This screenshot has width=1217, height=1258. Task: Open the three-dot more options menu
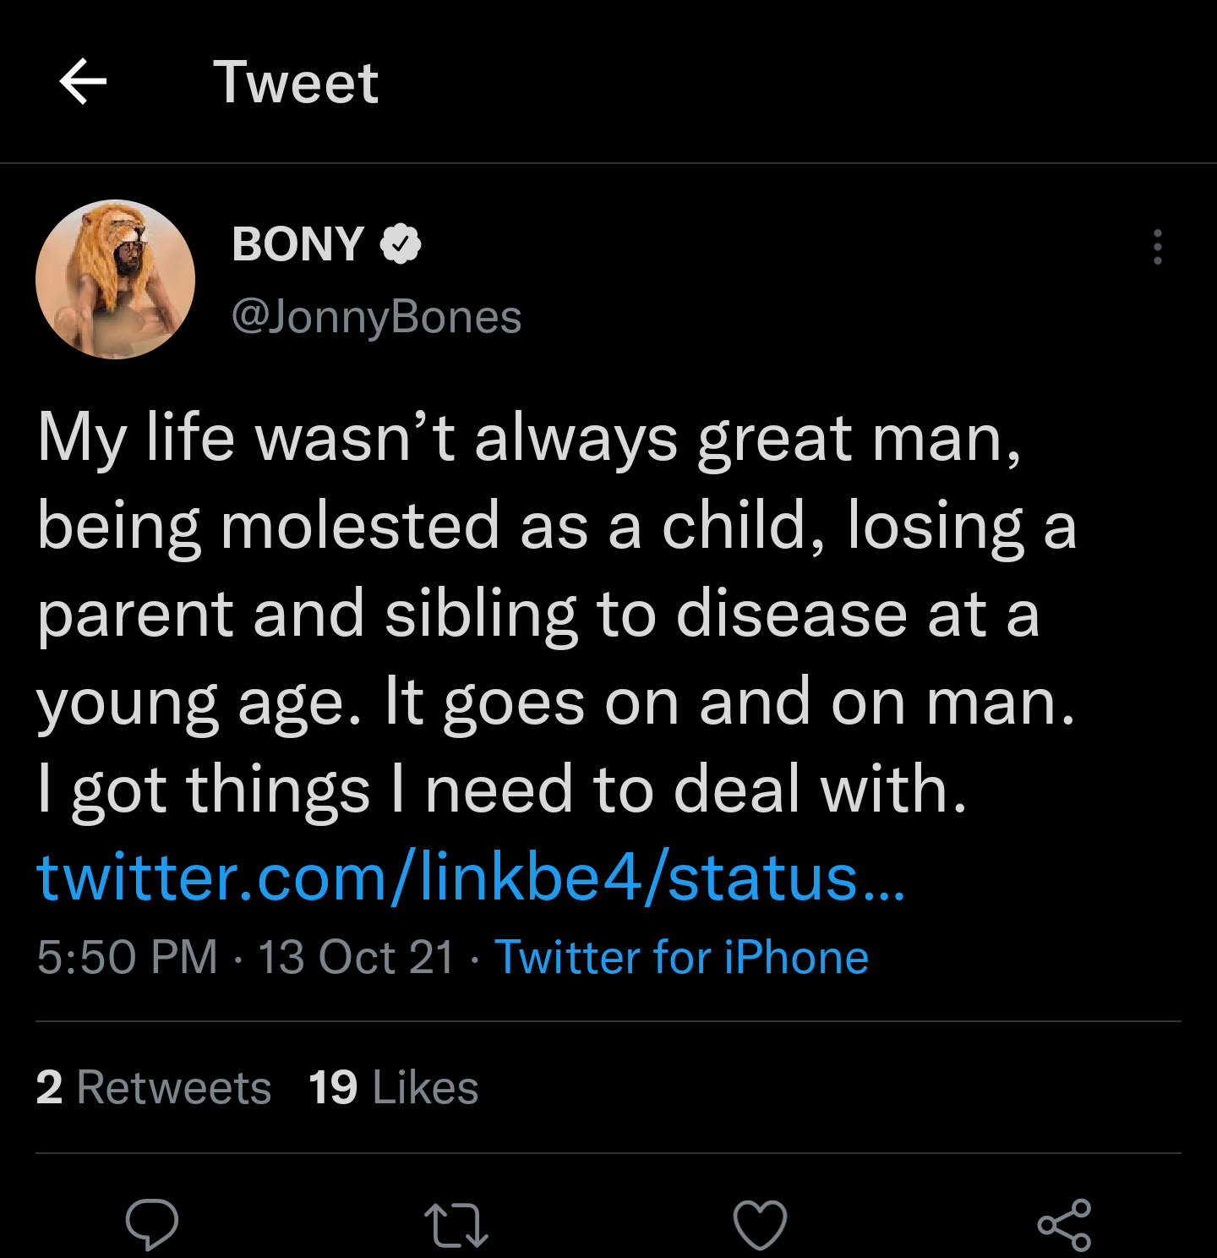point(1157,247)
